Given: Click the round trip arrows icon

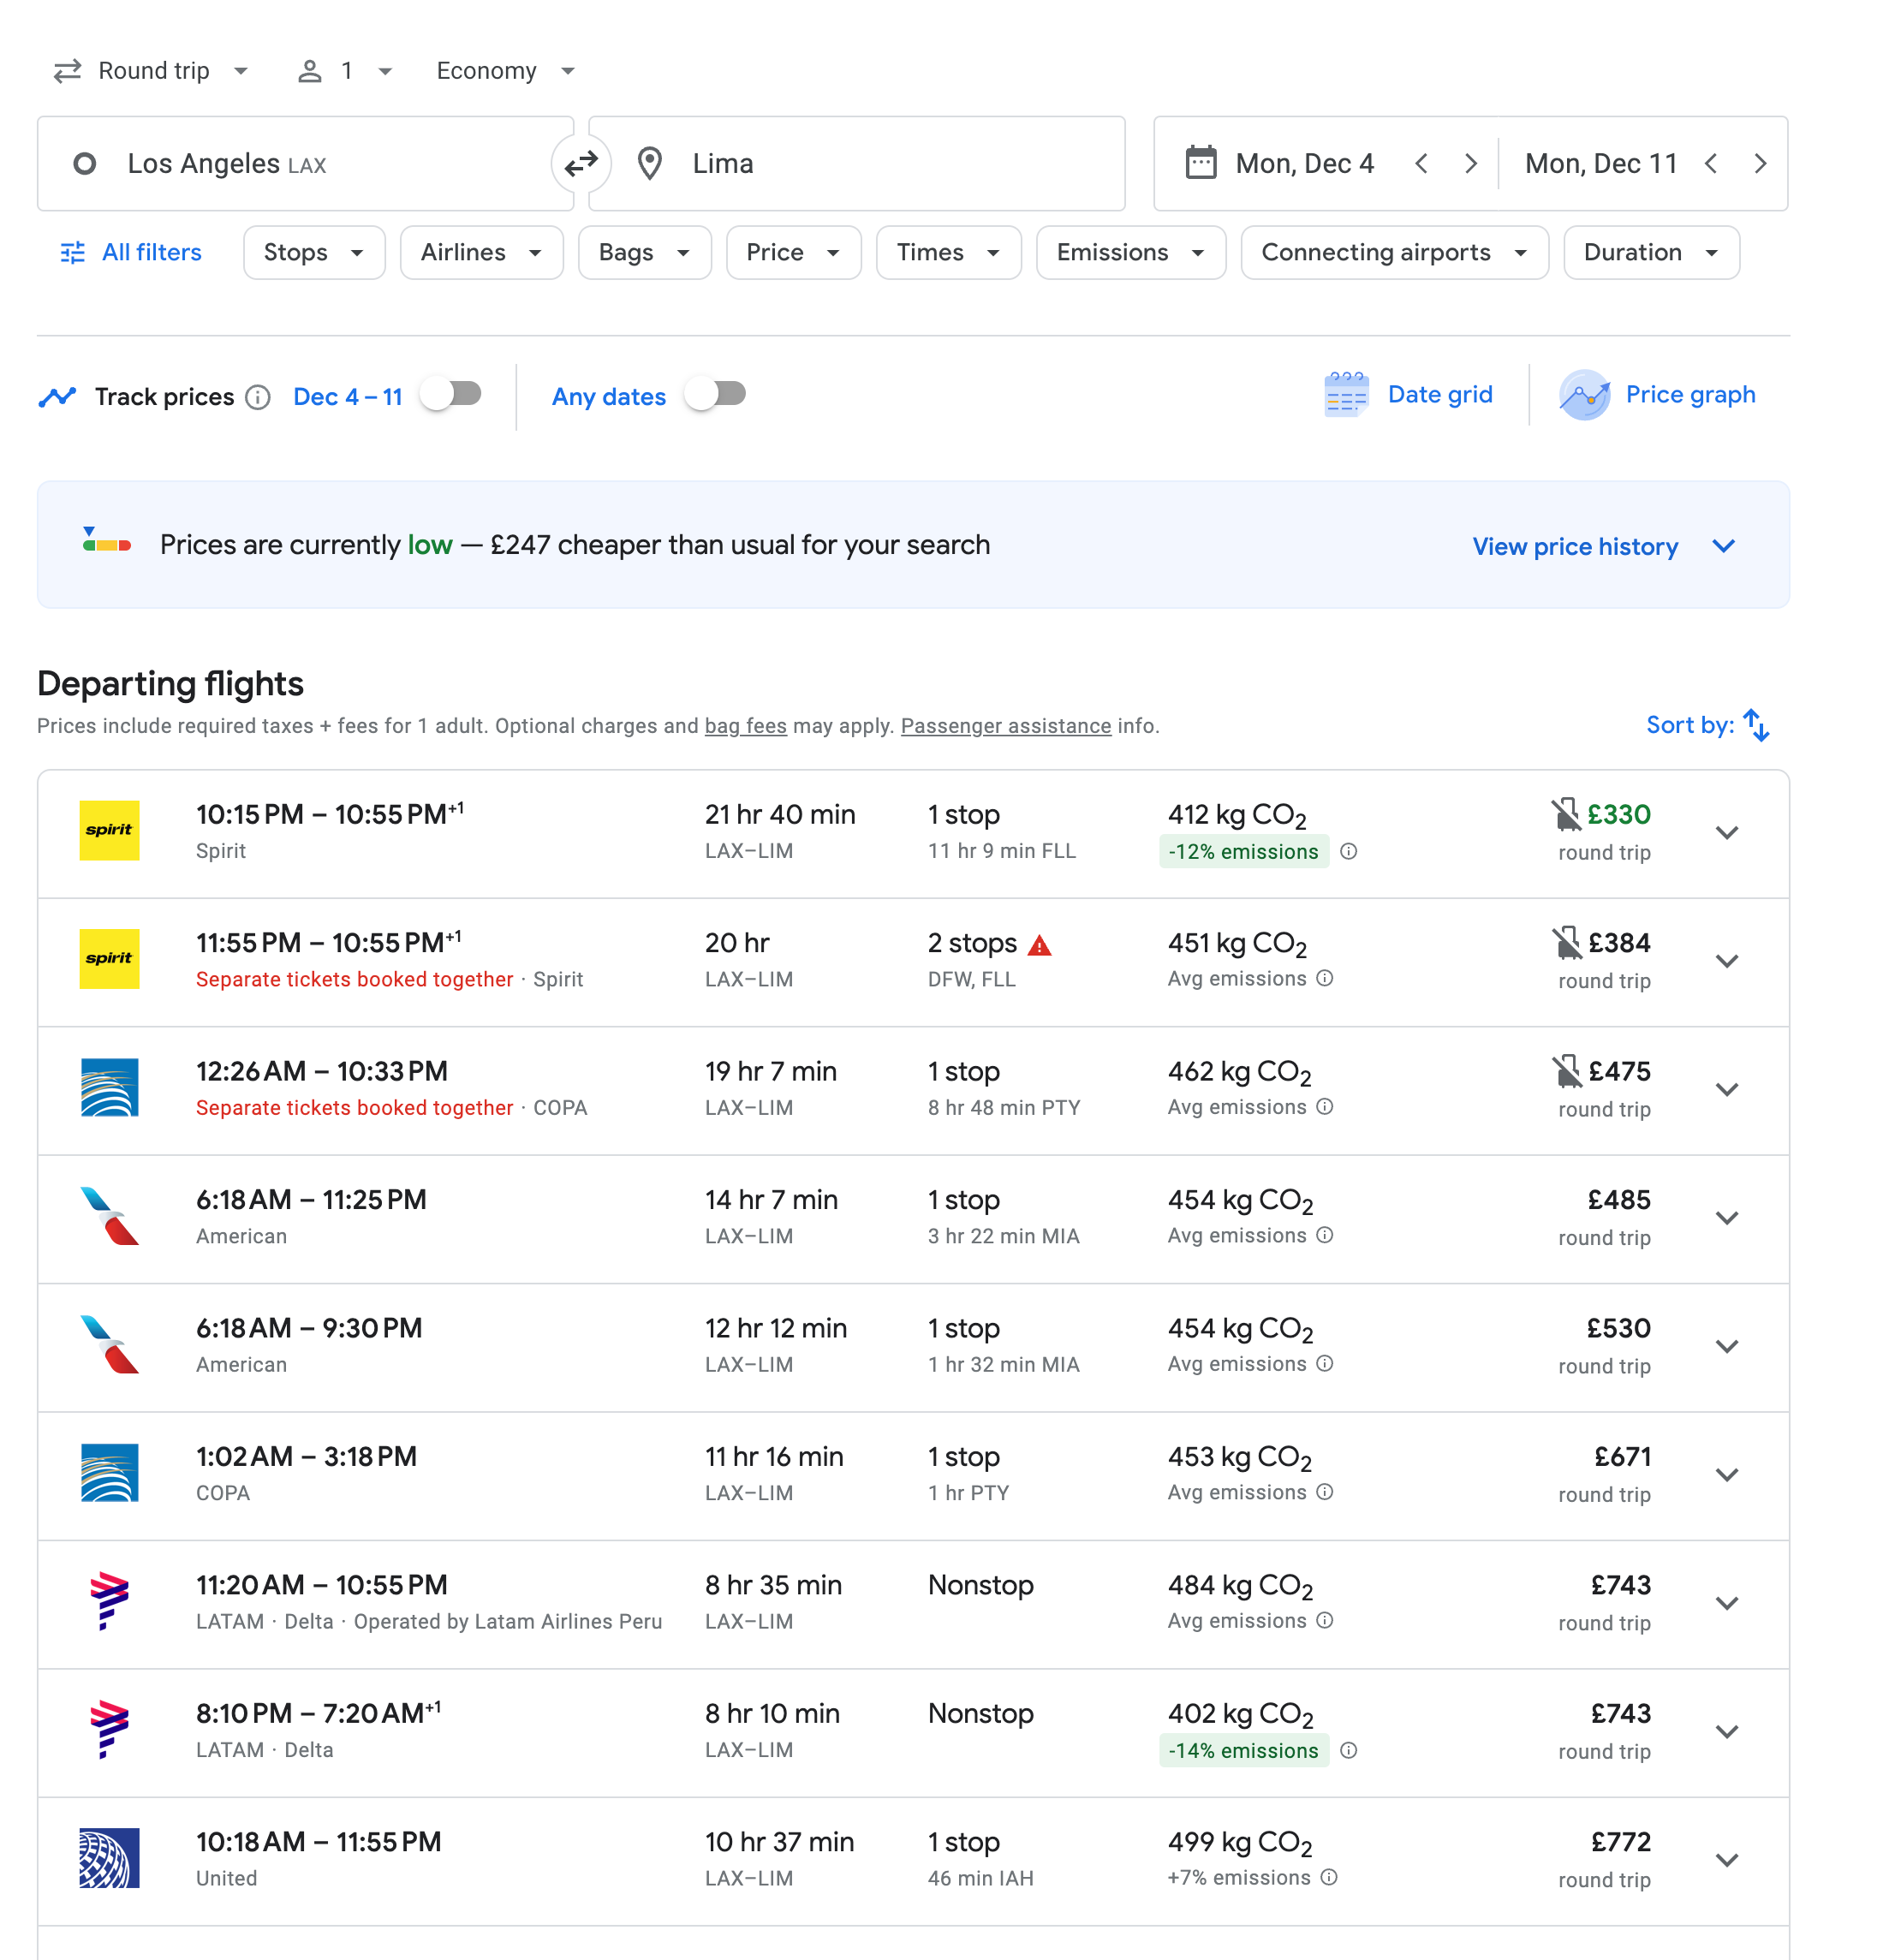Looking at the screenshot, I should click(x=67, y=71).
